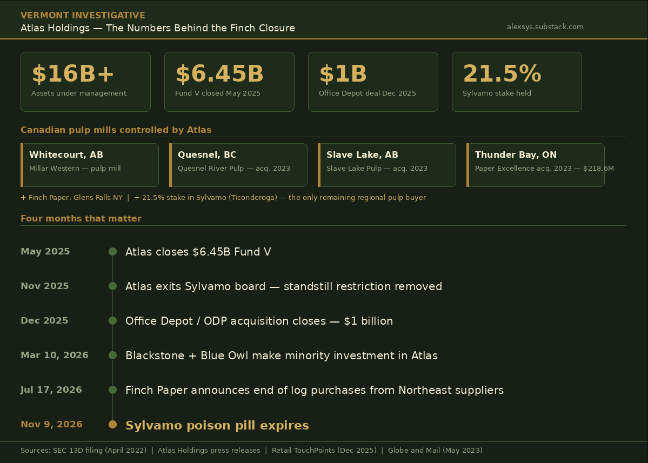Click 'Atlas Holdings press releases' source
Image resolution: width=648 pixels, height=463 pixels.
click(209, 450)
